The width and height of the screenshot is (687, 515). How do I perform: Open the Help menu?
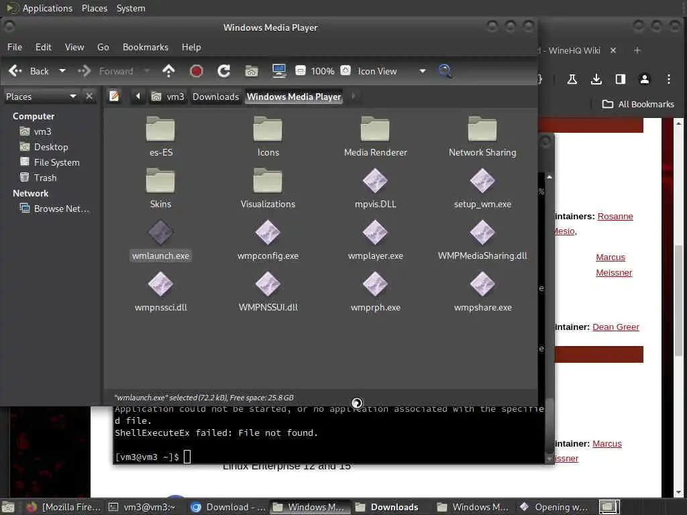(x=191, y=47)
